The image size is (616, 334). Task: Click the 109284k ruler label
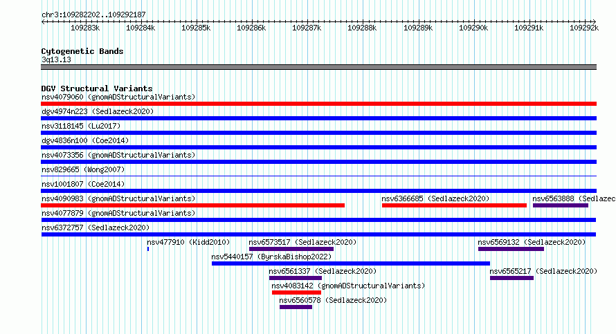(x=141, y=28)
